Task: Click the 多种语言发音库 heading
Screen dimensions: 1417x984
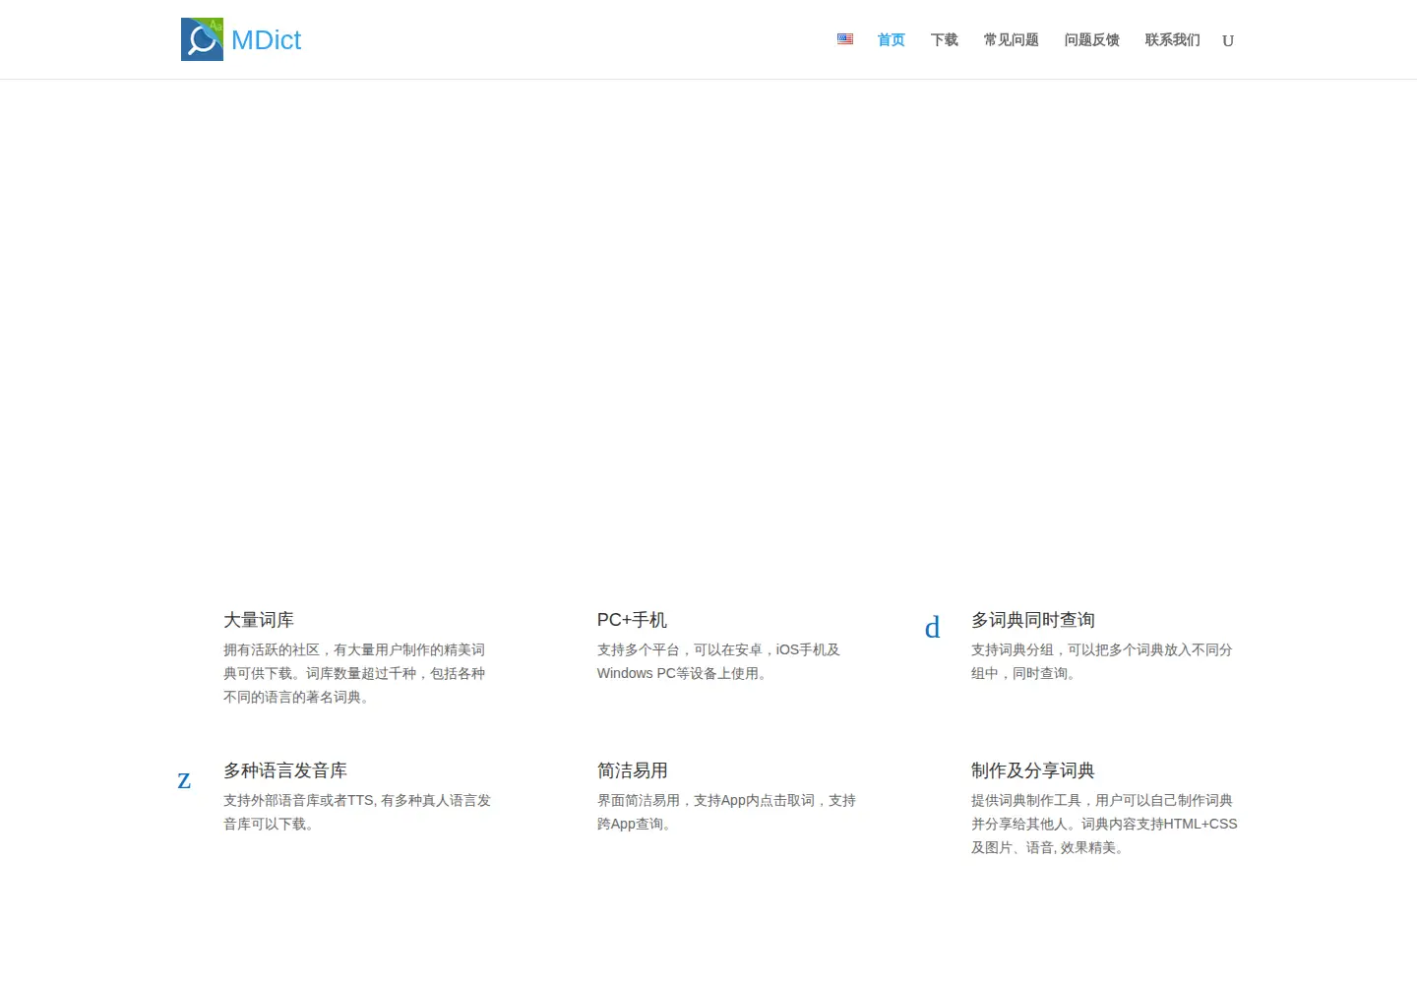Action: pos(285,770)
